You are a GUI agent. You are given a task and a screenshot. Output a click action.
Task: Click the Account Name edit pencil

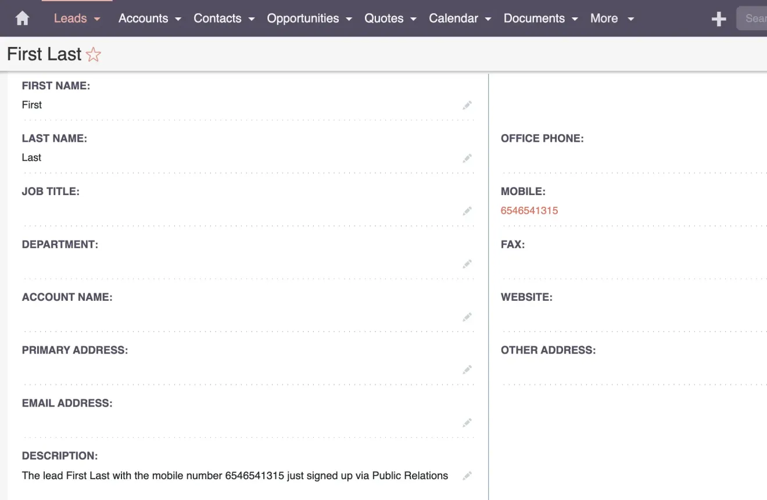click(467, 317)
